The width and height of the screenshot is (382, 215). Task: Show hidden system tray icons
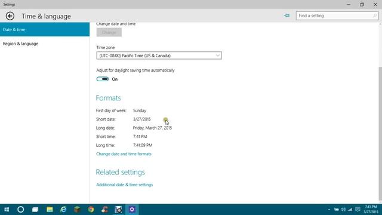tap(329, 210)
